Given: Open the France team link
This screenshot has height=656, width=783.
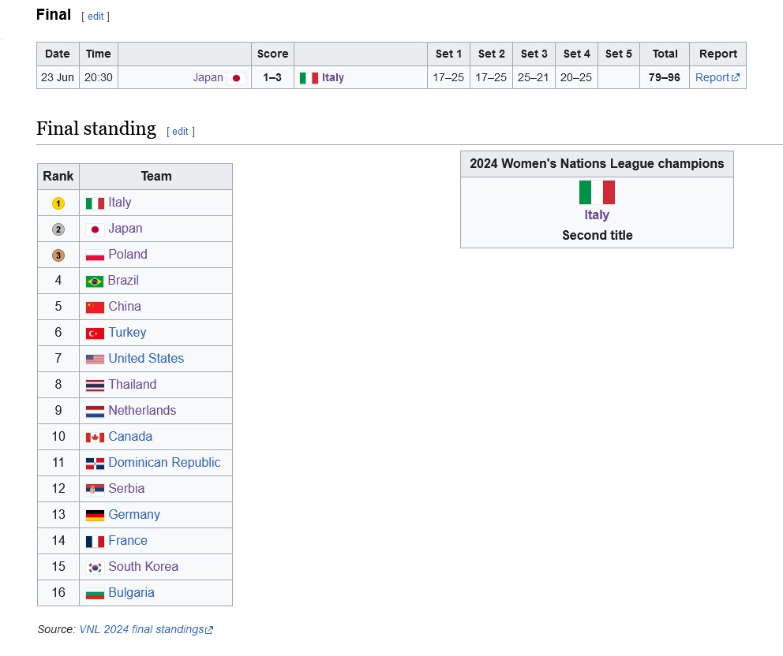Looking at the screenshot, I should click(128, 540).
